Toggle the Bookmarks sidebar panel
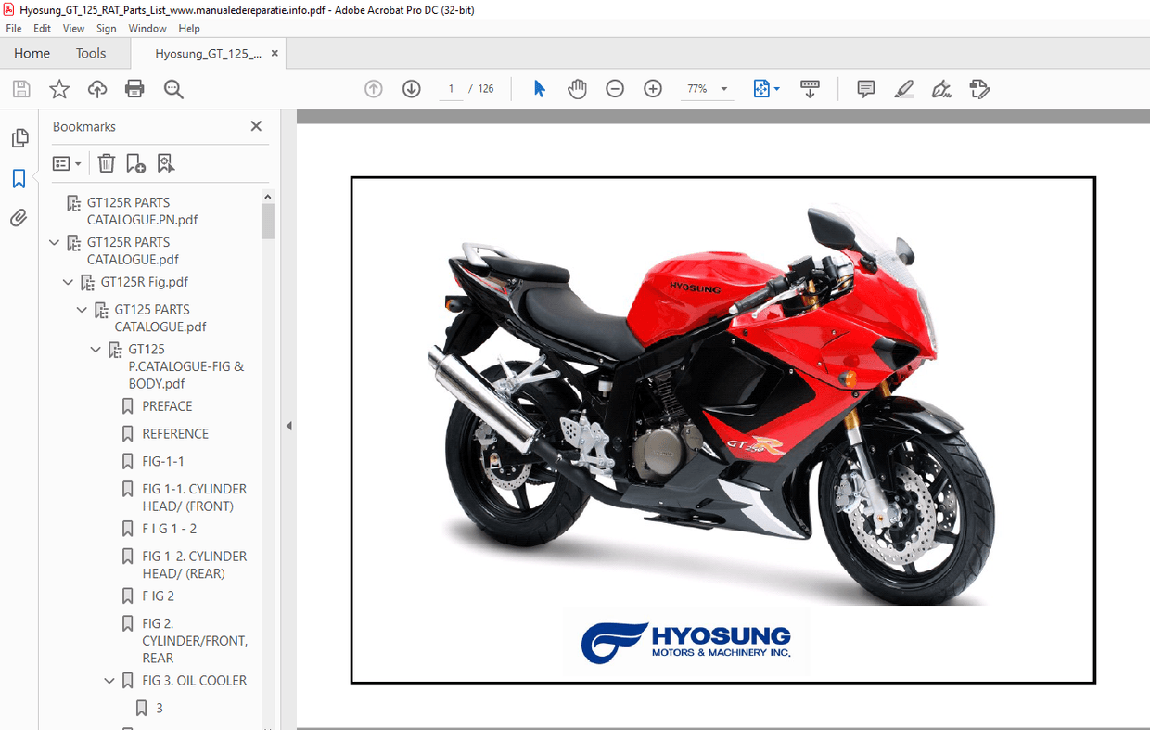Viewport: 1150px width, 730px height. (20, 178)
